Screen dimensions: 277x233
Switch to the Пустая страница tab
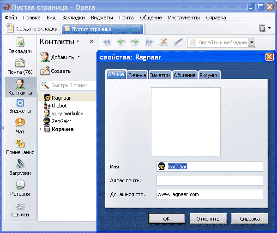point(103,29)
